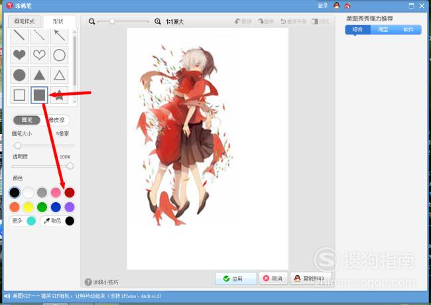
Task: Click the shape list scroll-down arrow
Action: pyautogui.click(x=74, y=101)
